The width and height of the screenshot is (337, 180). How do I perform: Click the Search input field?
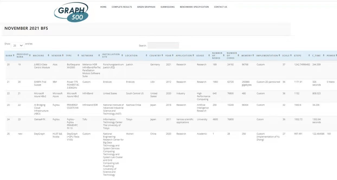coord(163,46)
